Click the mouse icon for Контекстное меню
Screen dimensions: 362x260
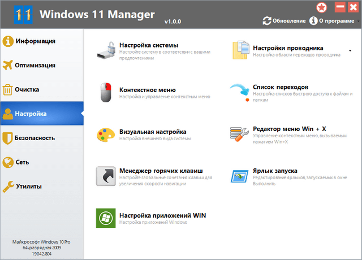pyautogui.click(x=105, y=93)
